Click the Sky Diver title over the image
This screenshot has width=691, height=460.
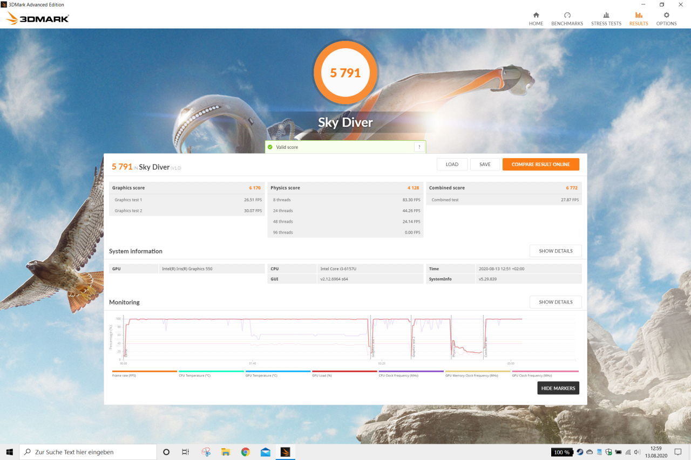click(345, 122)
